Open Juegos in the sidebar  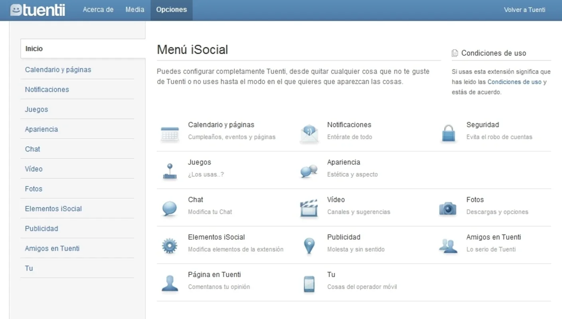[36, 109]
